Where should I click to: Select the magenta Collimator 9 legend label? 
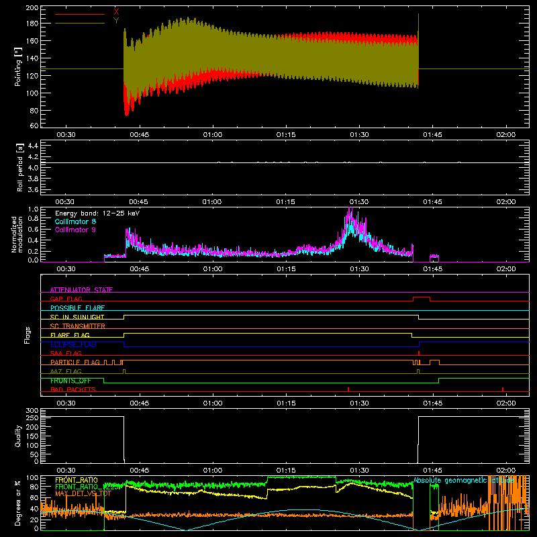pyautogui.click(x=75, y=230)
